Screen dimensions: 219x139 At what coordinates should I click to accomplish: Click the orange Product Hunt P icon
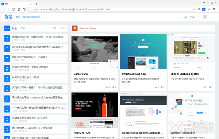tap(75, 28)
